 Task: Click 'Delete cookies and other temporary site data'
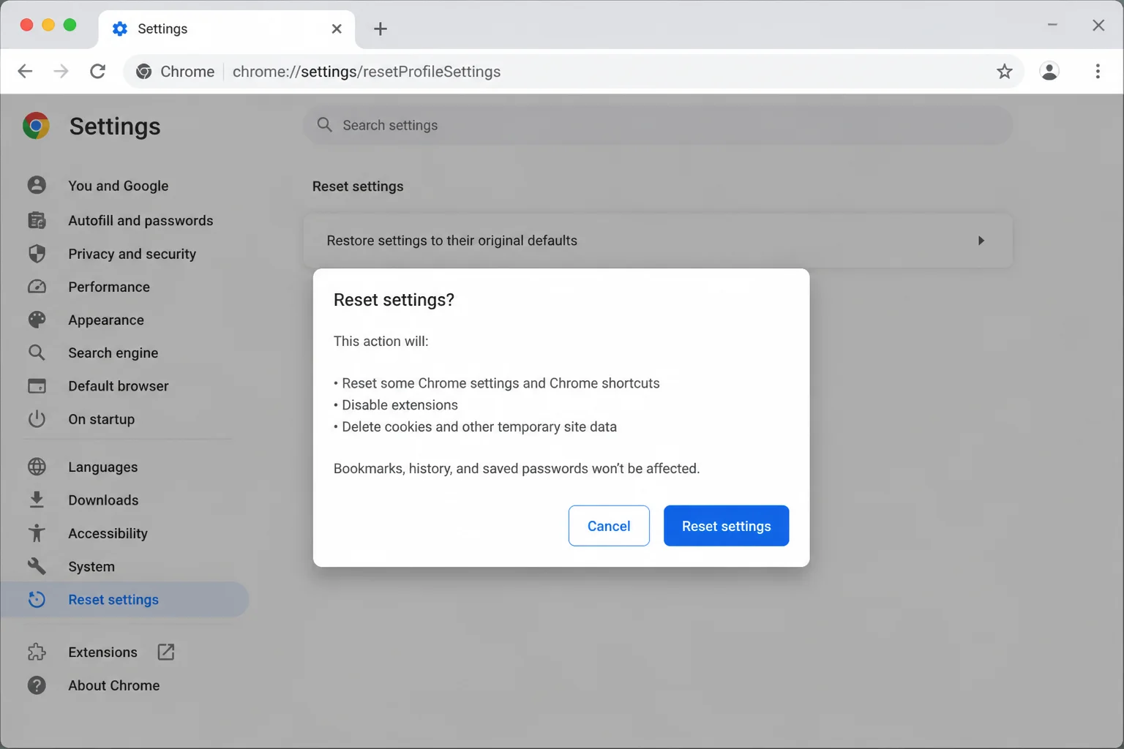[479, 427]
